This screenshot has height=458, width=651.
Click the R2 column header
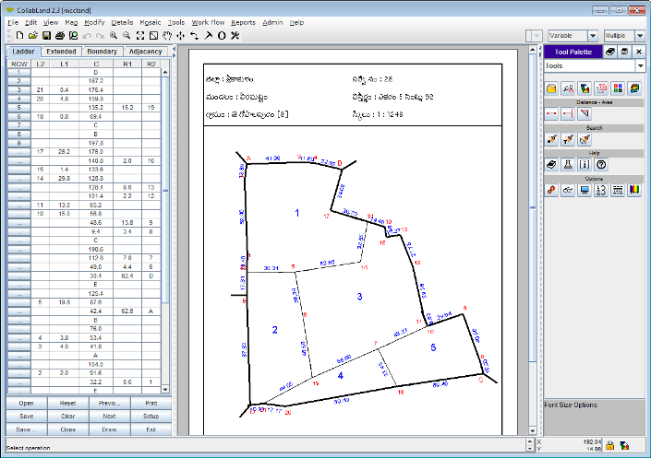[151, 64]
